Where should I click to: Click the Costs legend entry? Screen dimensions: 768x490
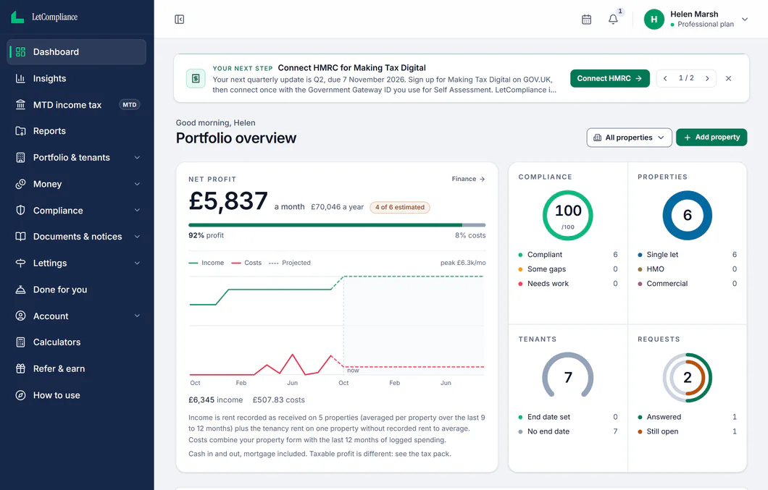tap(246, 263)
